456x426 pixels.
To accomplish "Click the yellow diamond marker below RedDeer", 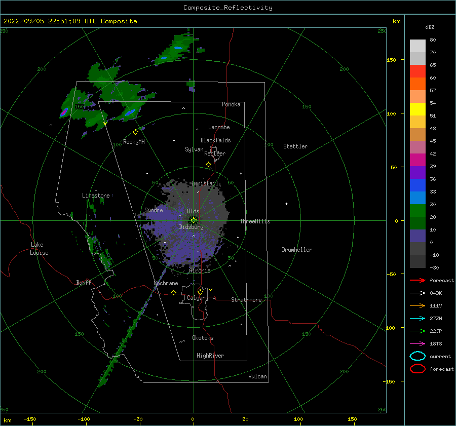I will [208, 165].
